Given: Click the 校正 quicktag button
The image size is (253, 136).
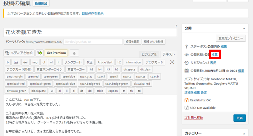Looking at the screenshot, I should (90, 62).
